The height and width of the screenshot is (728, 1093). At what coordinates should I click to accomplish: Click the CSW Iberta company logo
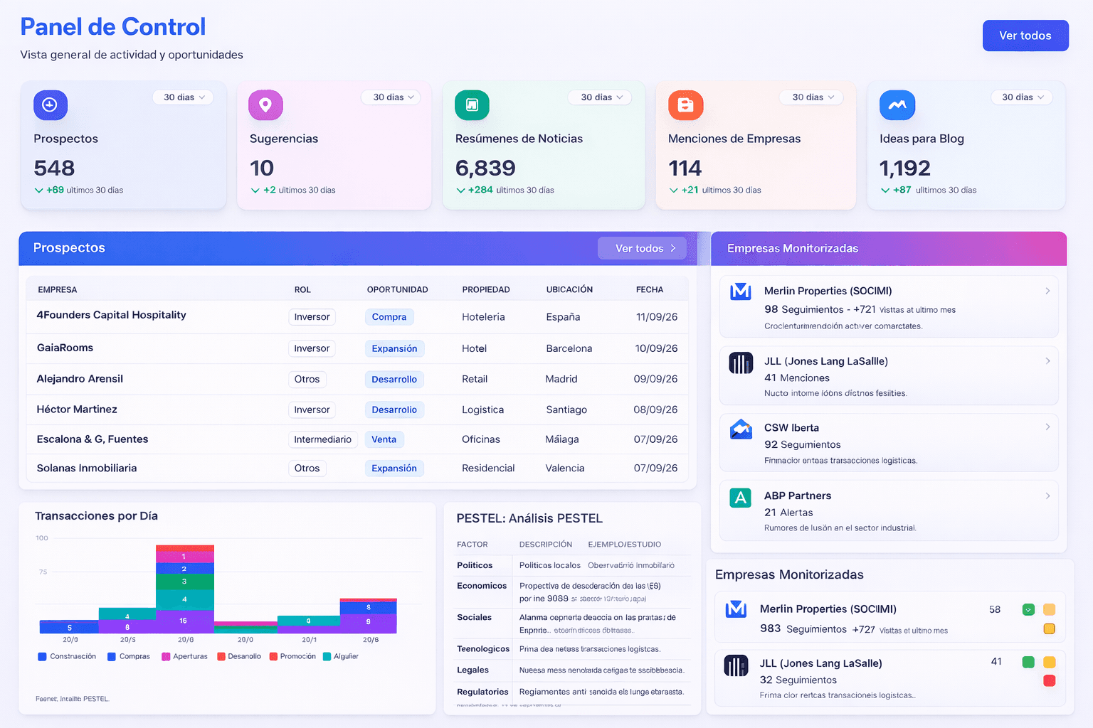pos(741,429)
